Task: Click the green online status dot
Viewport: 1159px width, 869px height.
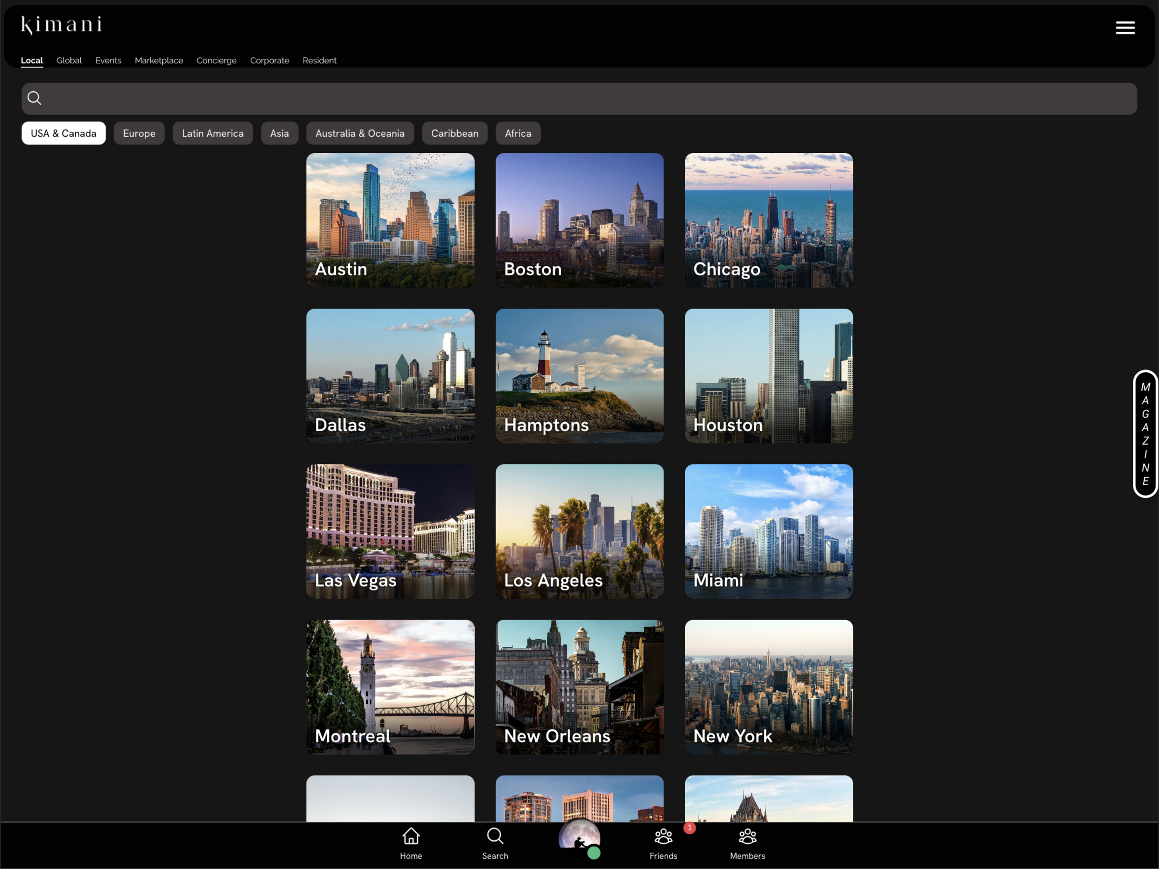Action: click(594, 853)
